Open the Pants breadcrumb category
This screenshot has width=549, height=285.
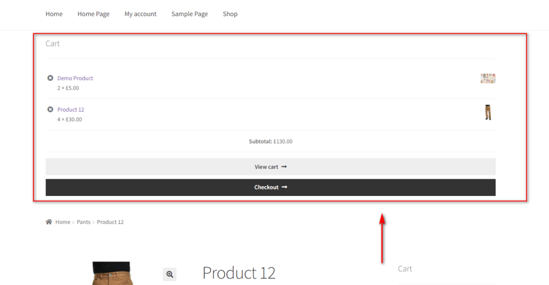pos(83,222)
